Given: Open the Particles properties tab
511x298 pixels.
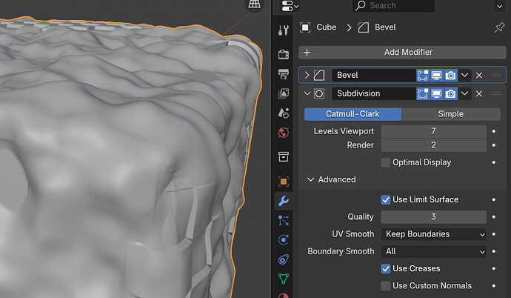Looking at the screenshot, I should [x=283, y=221].
